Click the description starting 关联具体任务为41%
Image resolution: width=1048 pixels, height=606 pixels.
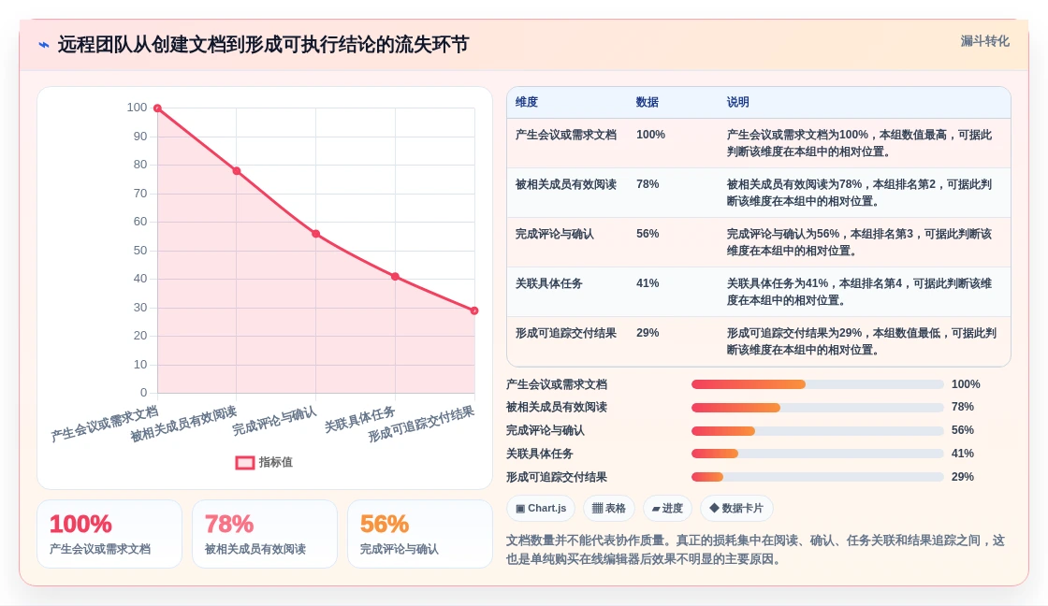(859, 292)
